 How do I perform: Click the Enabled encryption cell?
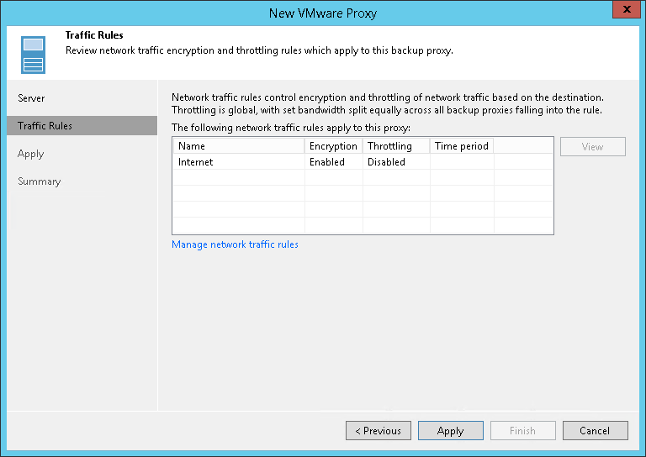327,162
